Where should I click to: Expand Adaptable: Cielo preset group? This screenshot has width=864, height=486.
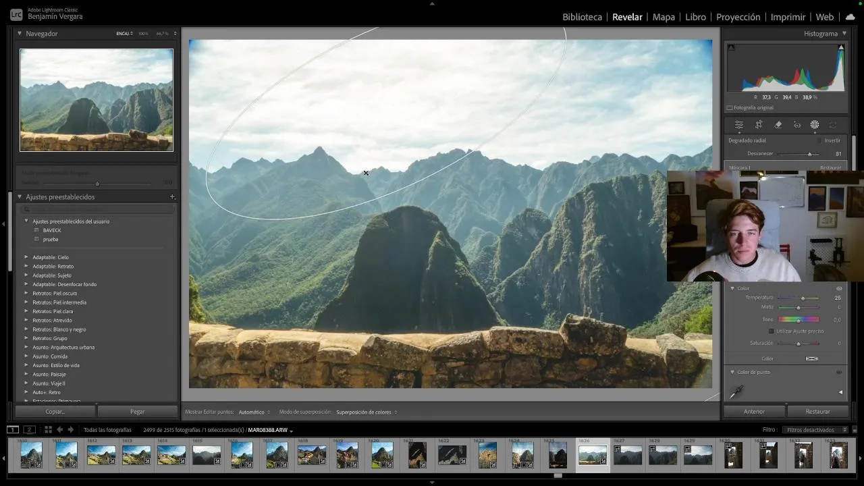click(26, 257)
